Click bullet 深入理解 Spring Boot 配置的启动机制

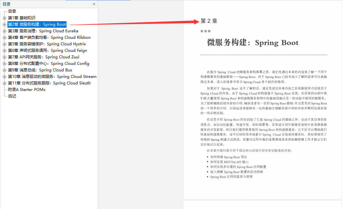236,172
